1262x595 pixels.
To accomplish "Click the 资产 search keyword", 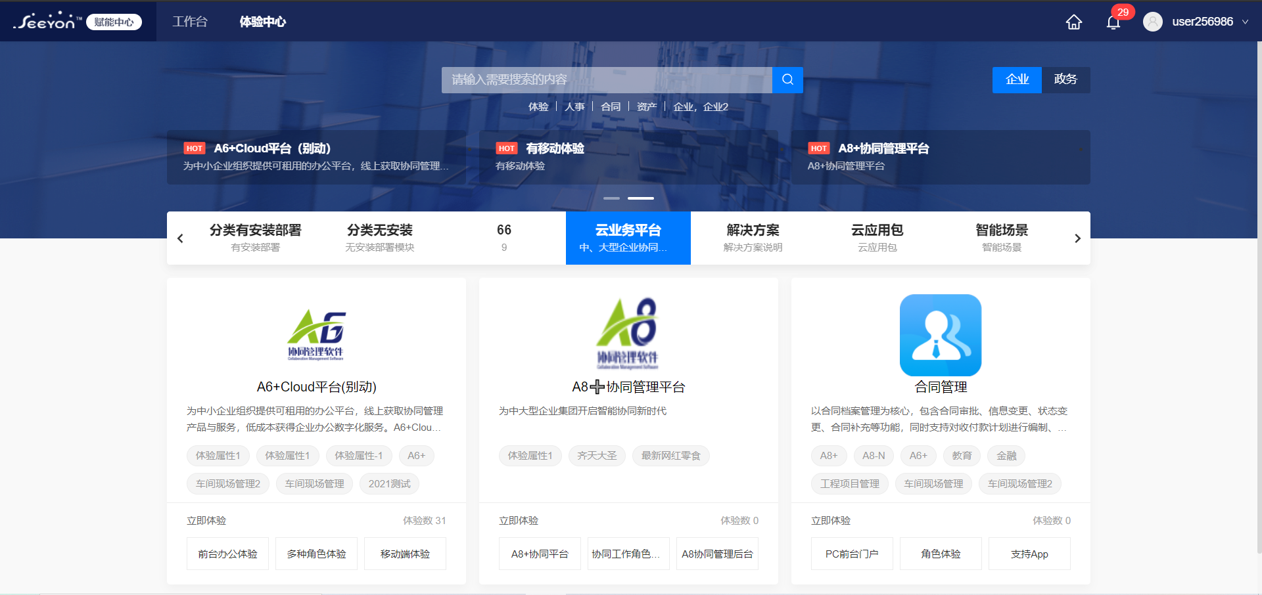I will pos(647,106).
